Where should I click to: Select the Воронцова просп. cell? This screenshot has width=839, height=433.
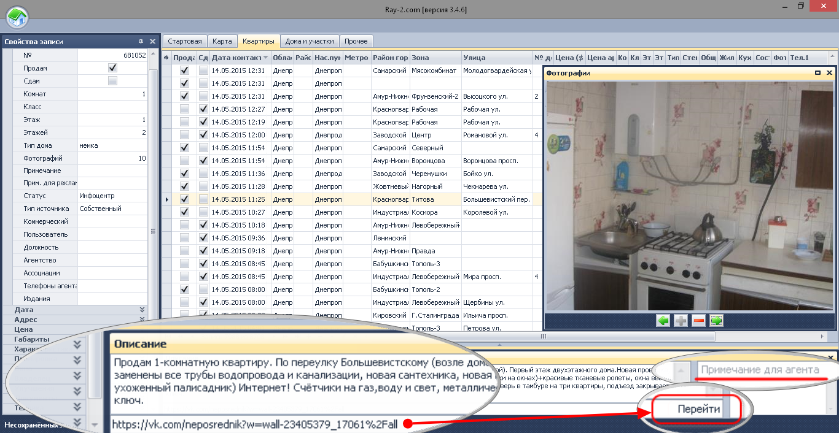click(497, 161)
